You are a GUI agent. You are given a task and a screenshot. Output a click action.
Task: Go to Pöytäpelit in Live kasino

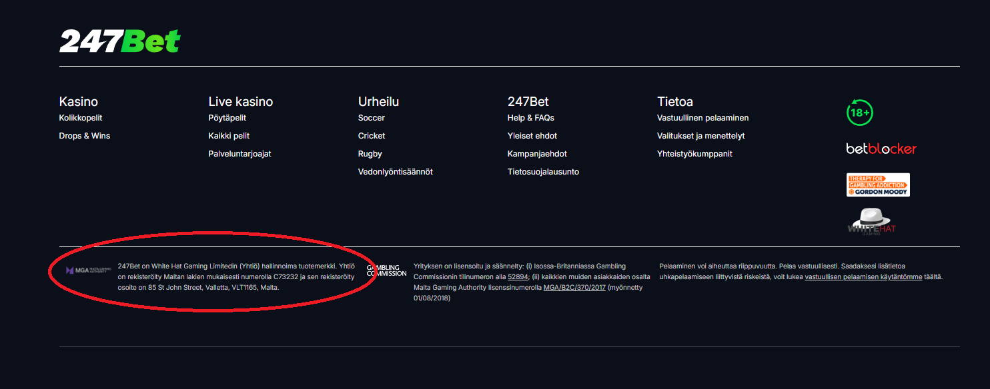(x=227, y=118)
